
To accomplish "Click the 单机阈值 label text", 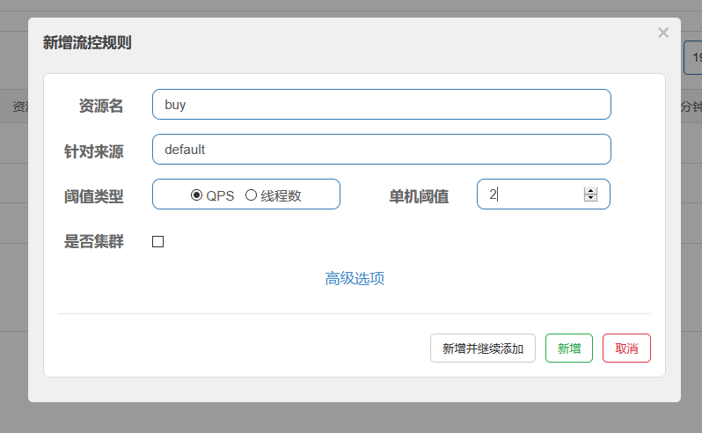I will [x=419, y=196].
